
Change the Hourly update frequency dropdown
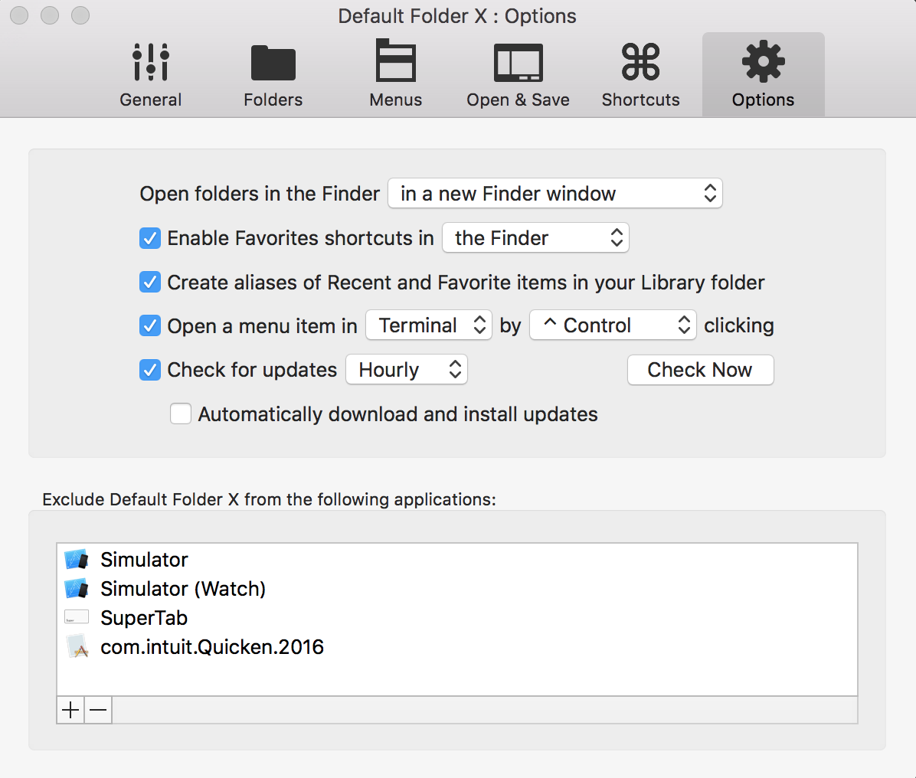407,369
